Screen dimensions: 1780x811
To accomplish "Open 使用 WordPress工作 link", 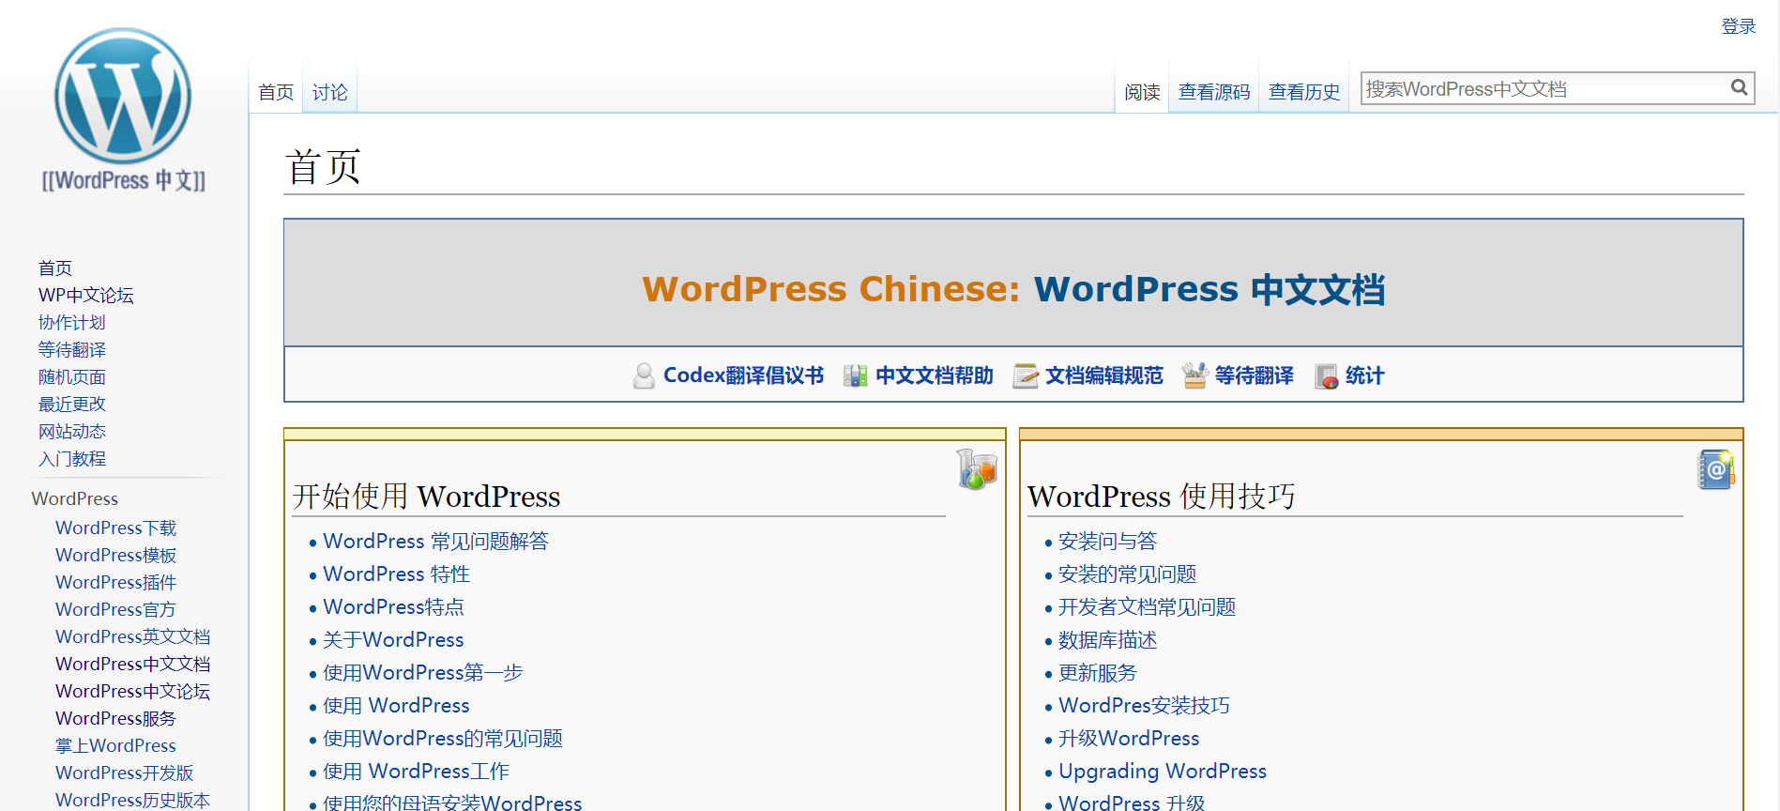I will click(417, 772).
